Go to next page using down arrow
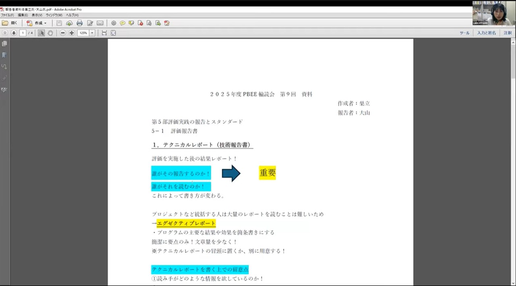 point(14,33)
